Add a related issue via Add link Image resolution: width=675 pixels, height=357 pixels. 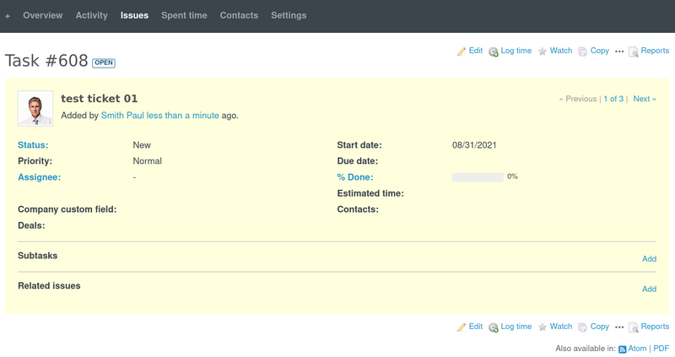(x=649, y=289)
